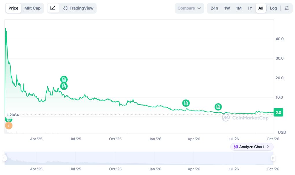The width and height of the screenshot is (295, 175).
Task: Open upper news marker near Jul '25
Action: tap(64, 80)
